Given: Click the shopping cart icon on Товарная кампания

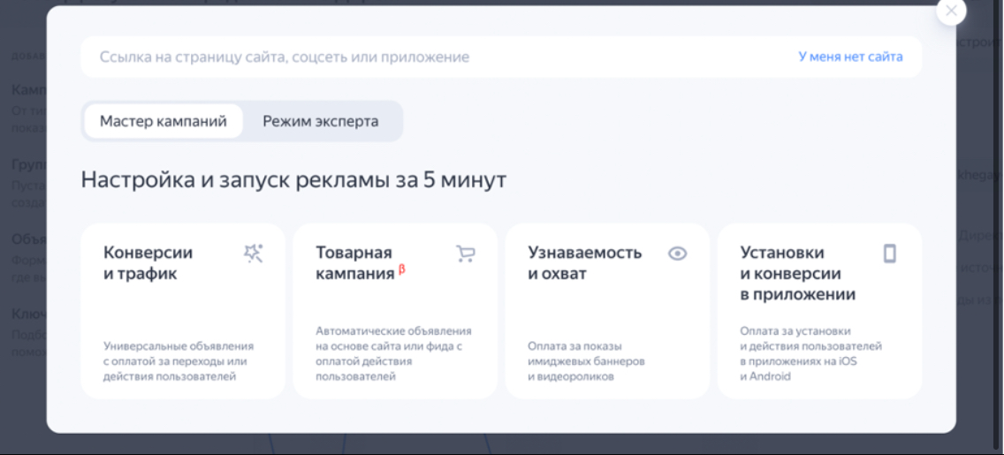Looking at the screenshot, I should coord(465,254).
